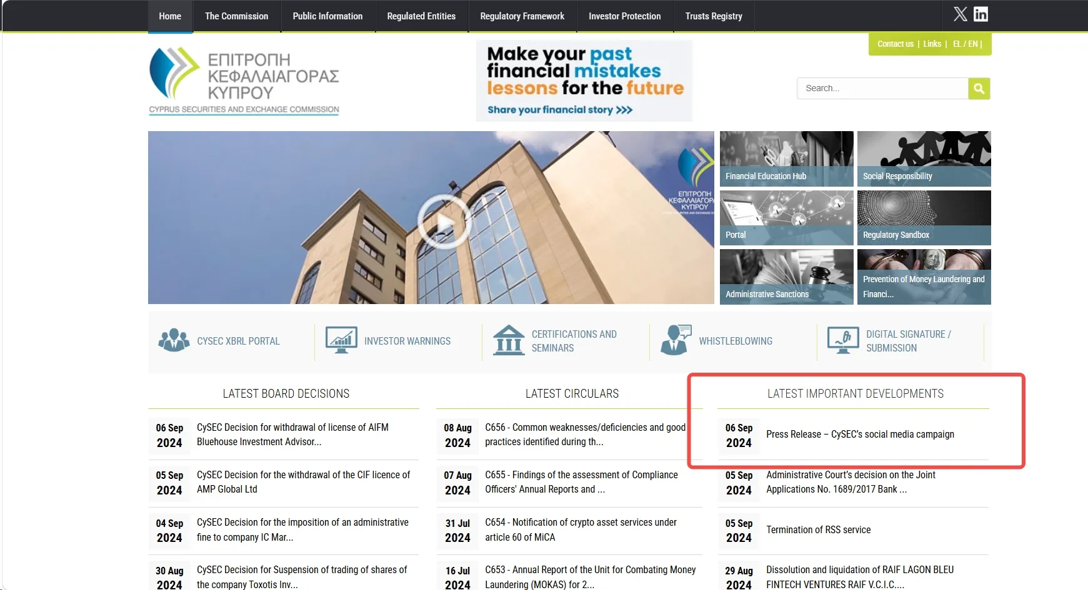Viewport: 1088px width, 590px height.
Task: Open the Regulatory Framework menu
Action: [522, 16]
